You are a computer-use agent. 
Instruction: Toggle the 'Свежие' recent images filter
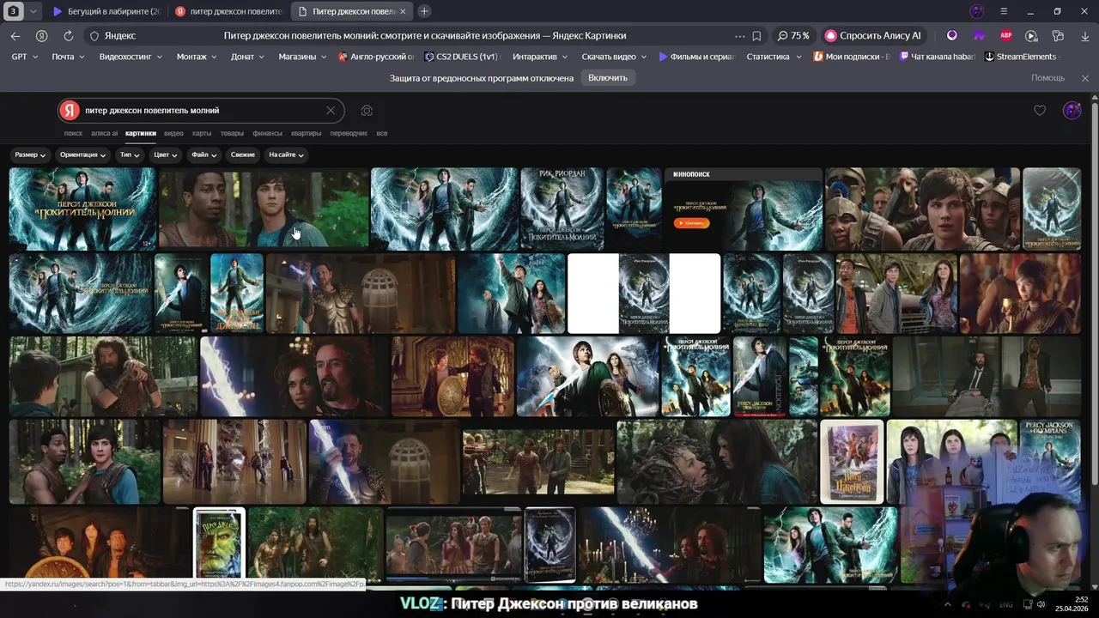click(243, 155)
